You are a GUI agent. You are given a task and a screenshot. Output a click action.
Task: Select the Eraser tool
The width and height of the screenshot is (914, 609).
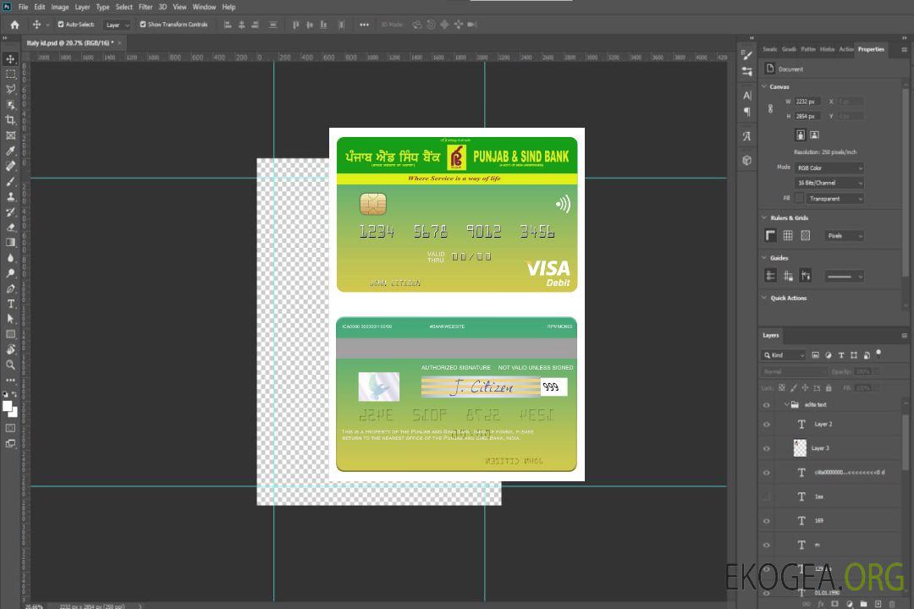10,228
